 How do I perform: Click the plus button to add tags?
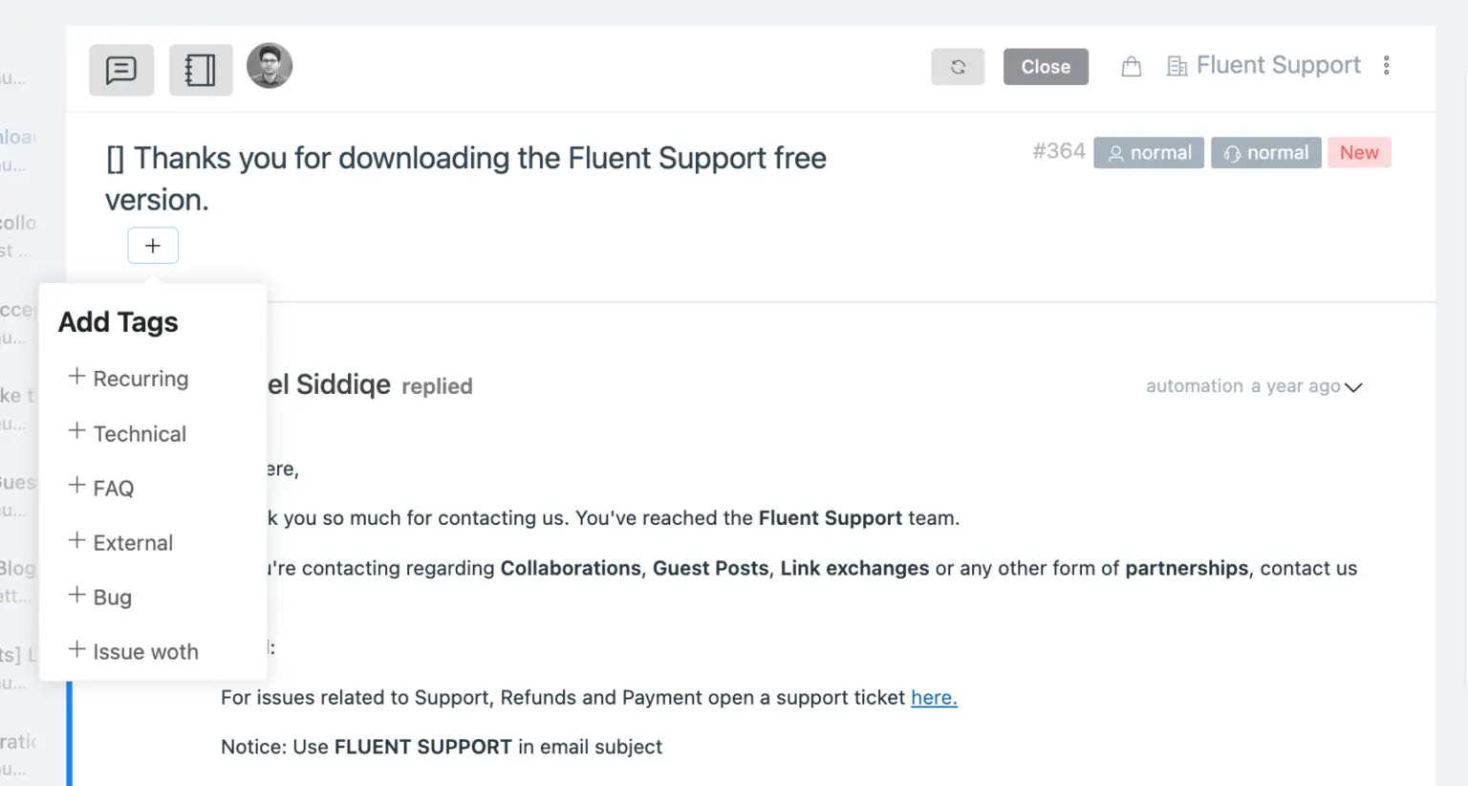click(x=153, y=246)
